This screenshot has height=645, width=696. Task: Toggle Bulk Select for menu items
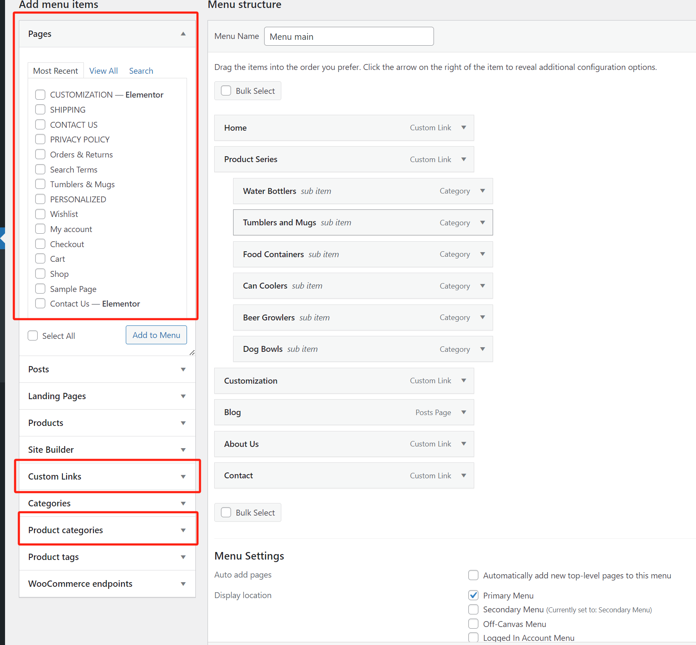226,90
